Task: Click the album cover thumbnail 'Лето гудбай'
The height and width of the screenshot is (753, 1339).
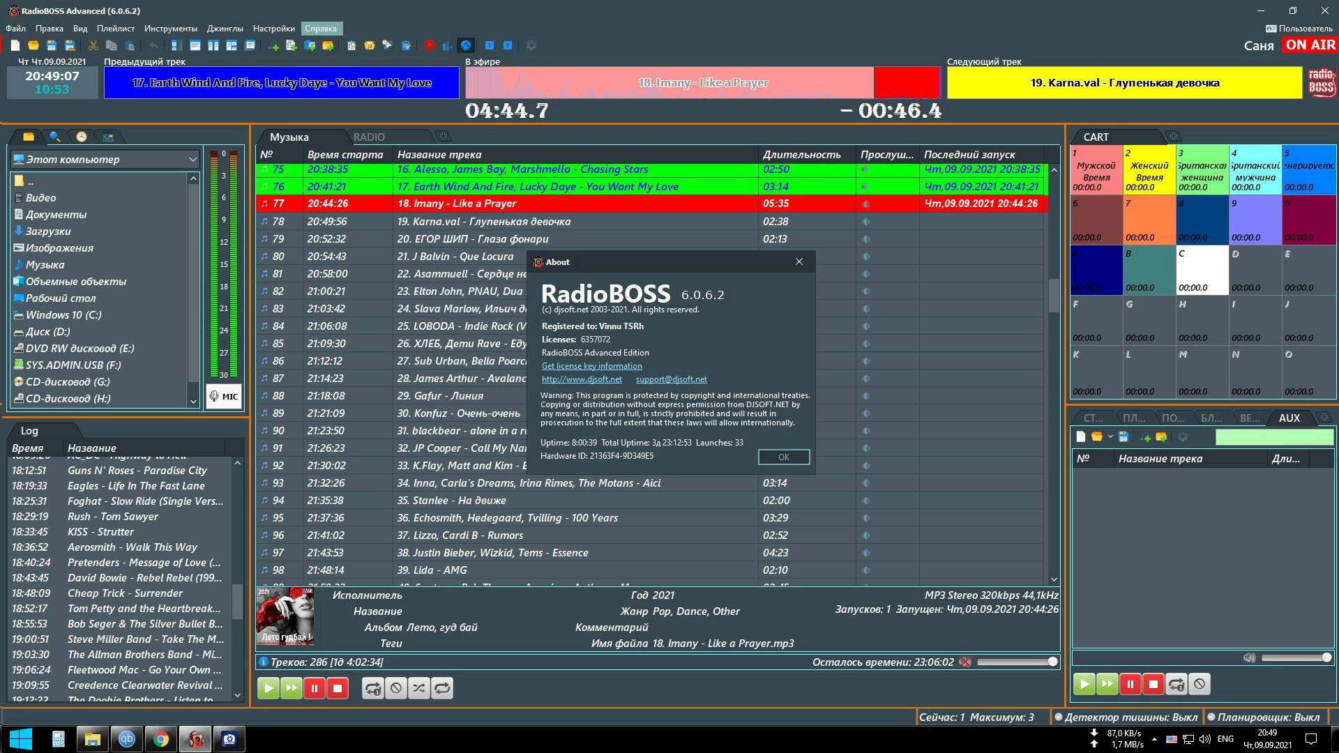Action: pos(285,616)
